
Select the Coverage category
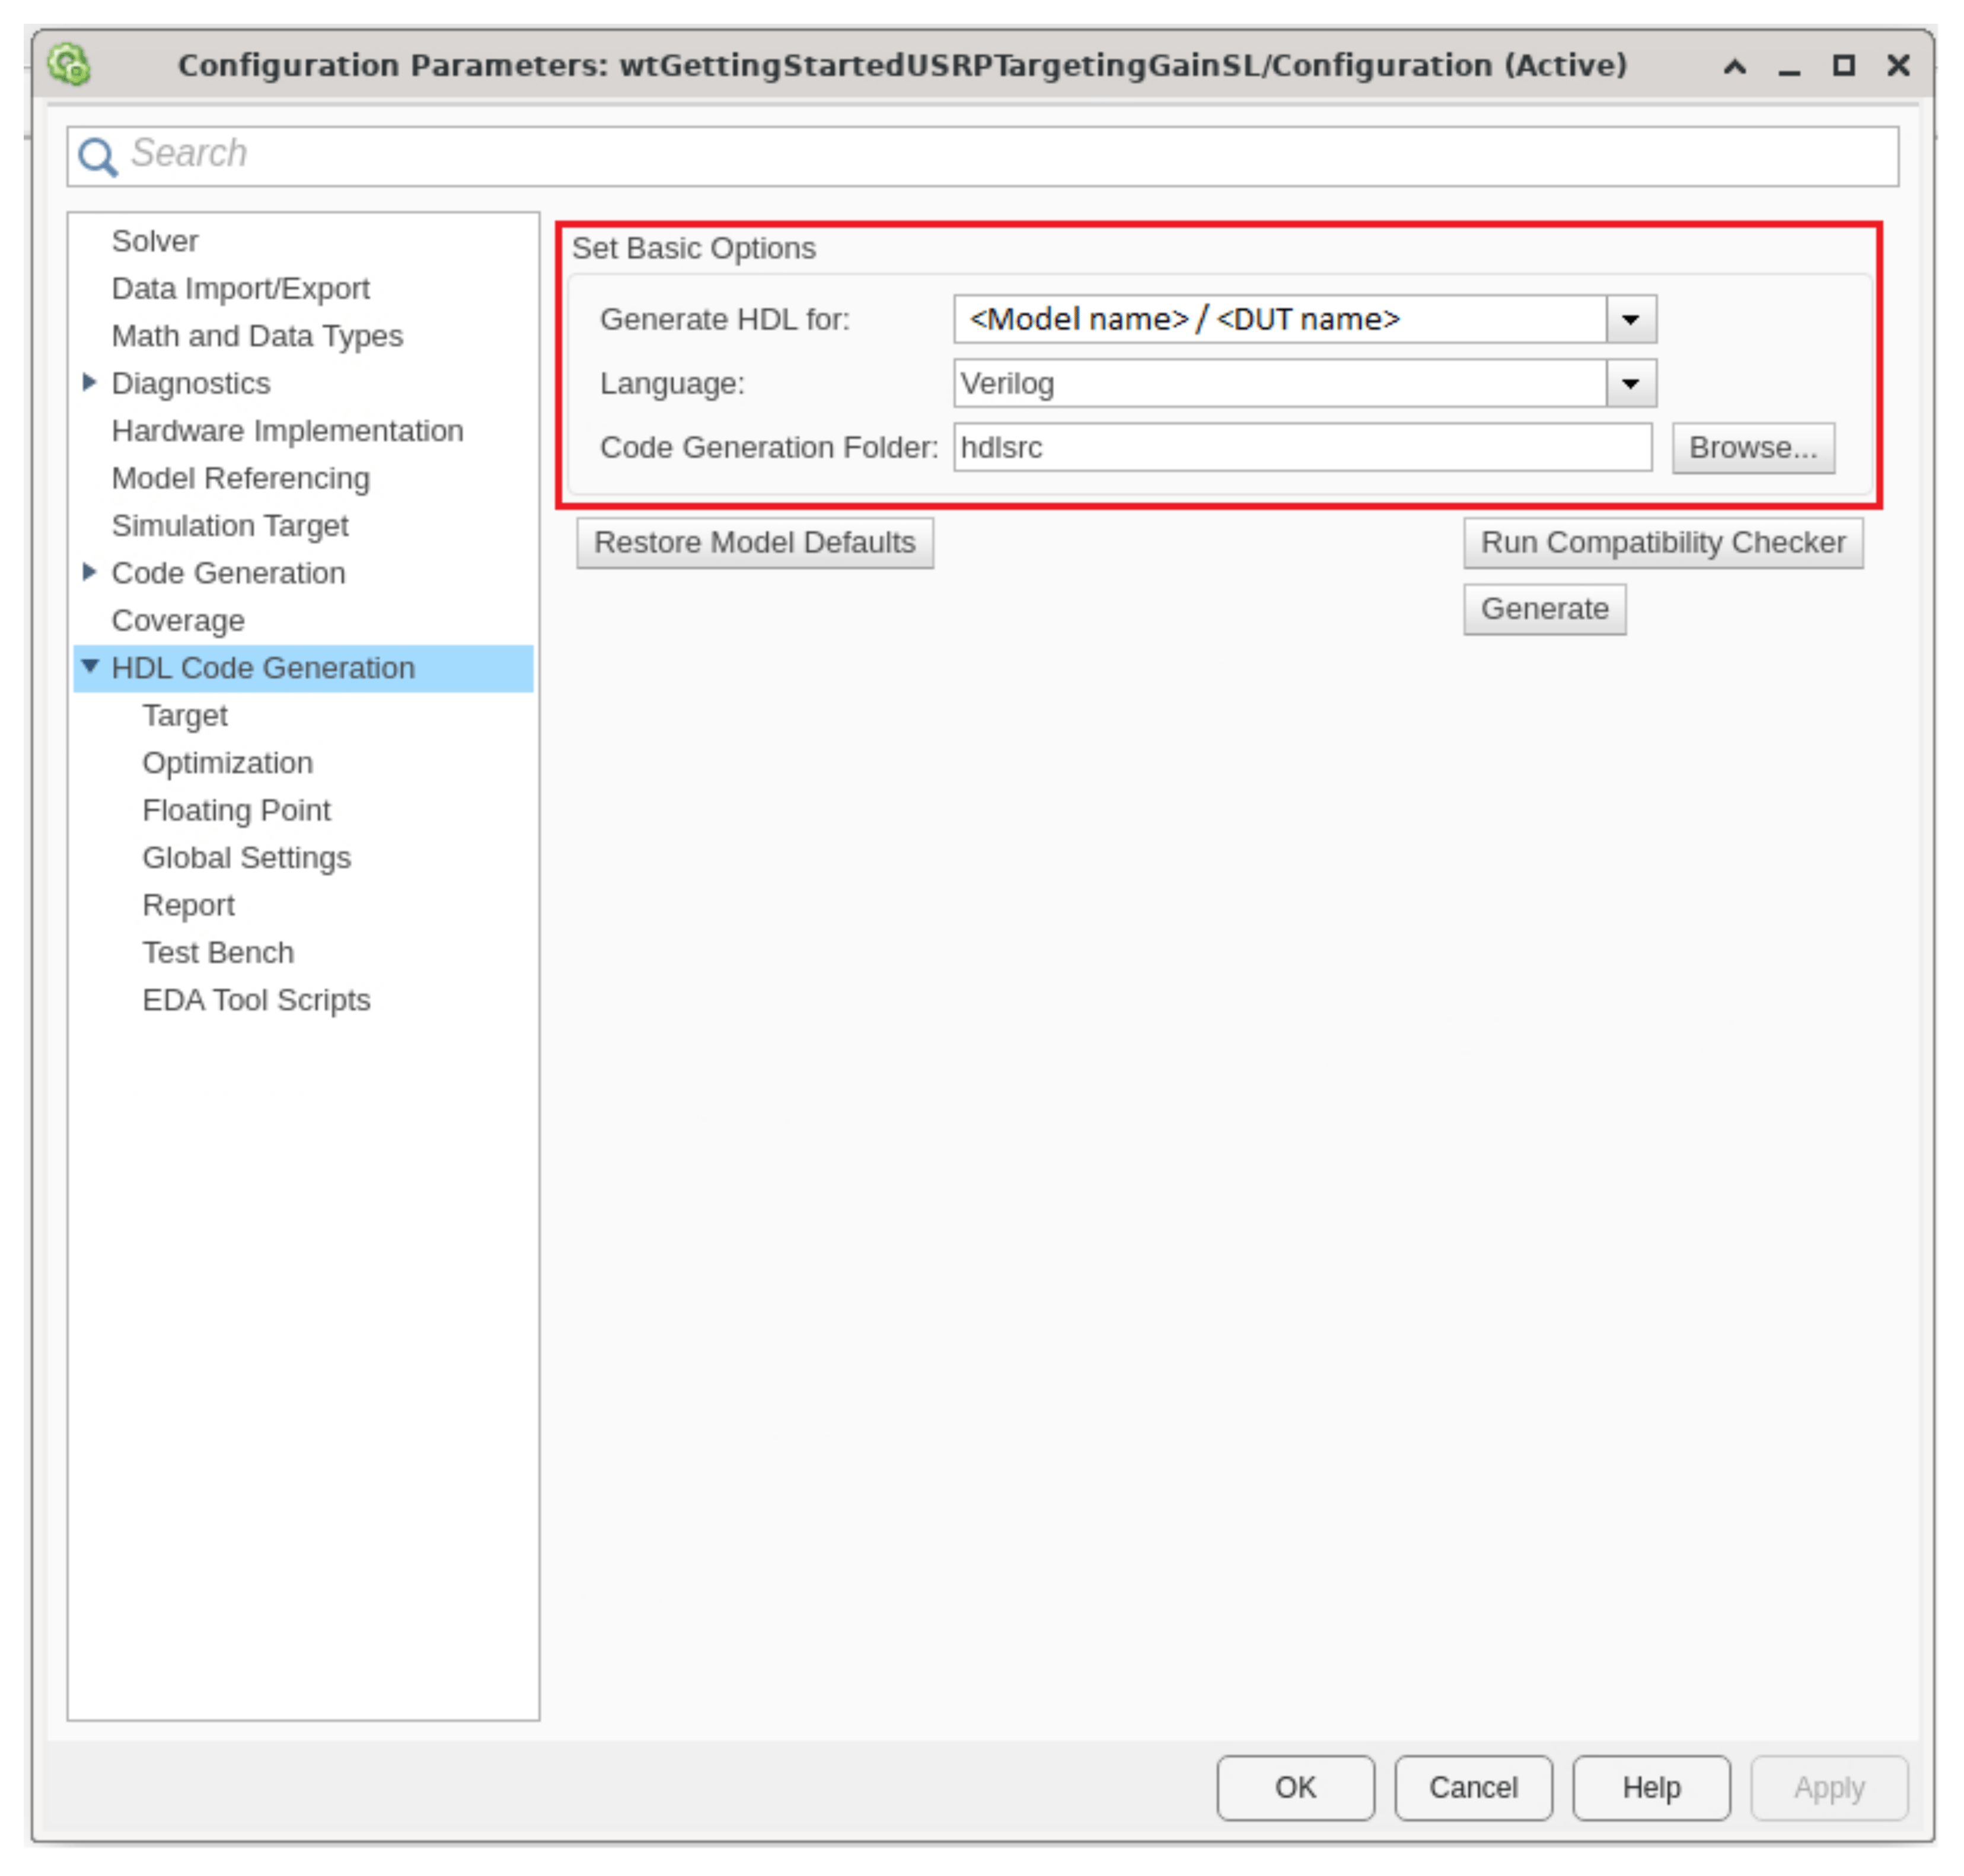[x=177, y=620]
